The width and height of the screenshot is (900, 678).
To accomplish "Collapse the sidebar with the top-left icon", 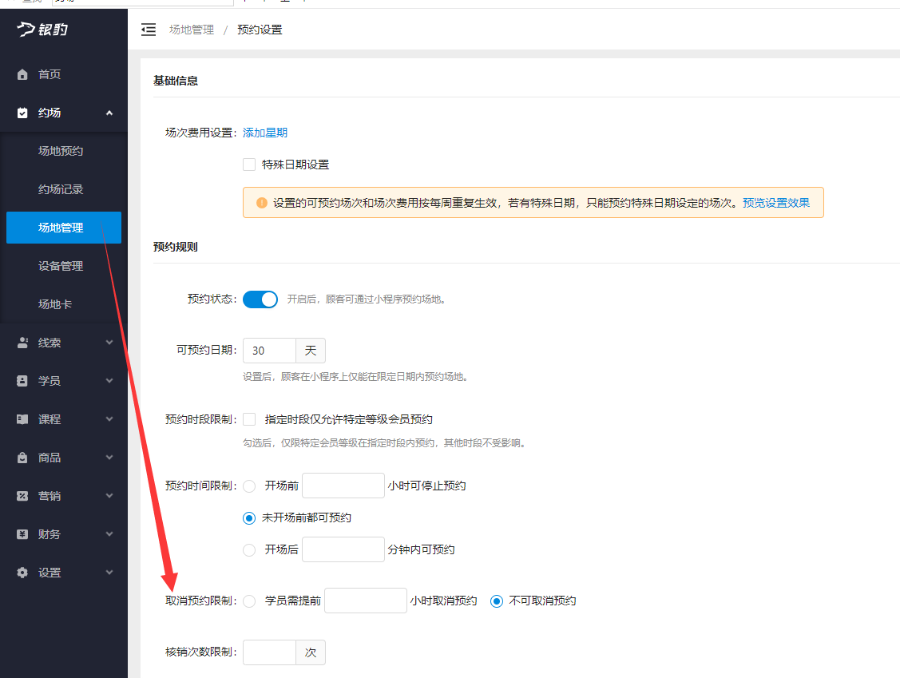I will (x=148, y=30).
